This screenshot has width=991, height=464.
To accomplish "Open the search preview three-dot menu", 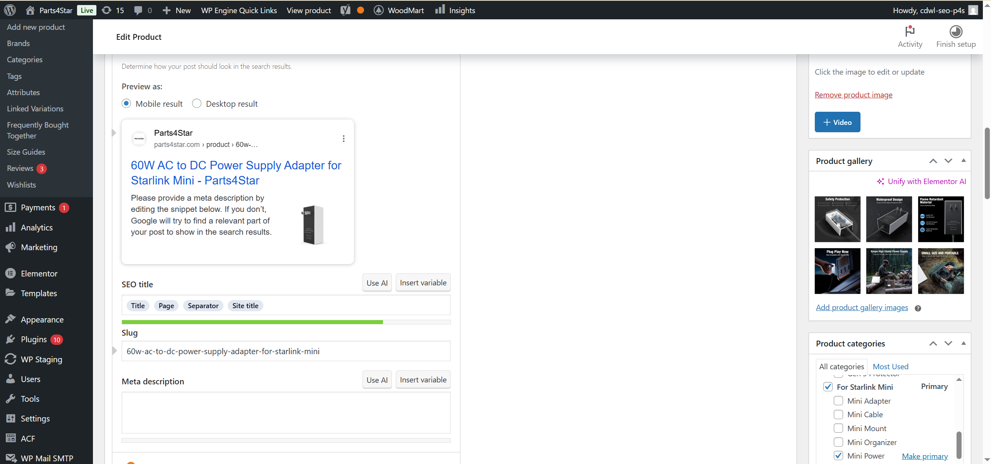I will (344, 138).
